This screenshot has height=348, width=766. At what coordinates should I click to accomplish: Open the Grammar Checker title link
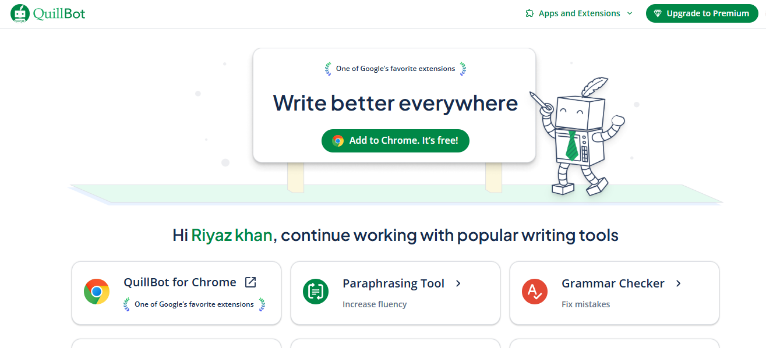coord(613,283)
